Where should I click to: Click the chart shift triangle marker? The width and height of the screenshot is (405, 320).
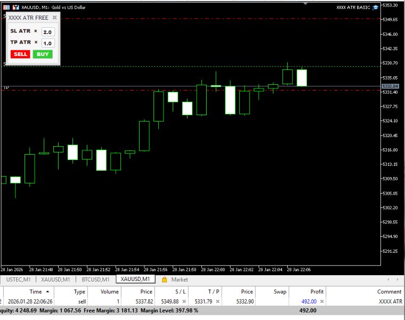point(305,4)
